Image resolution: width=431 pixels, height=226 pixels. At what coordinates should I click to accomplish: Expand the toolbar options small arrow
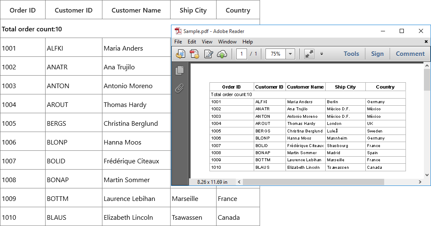[321, 54]
